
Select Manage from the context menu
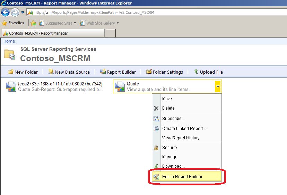187,157
